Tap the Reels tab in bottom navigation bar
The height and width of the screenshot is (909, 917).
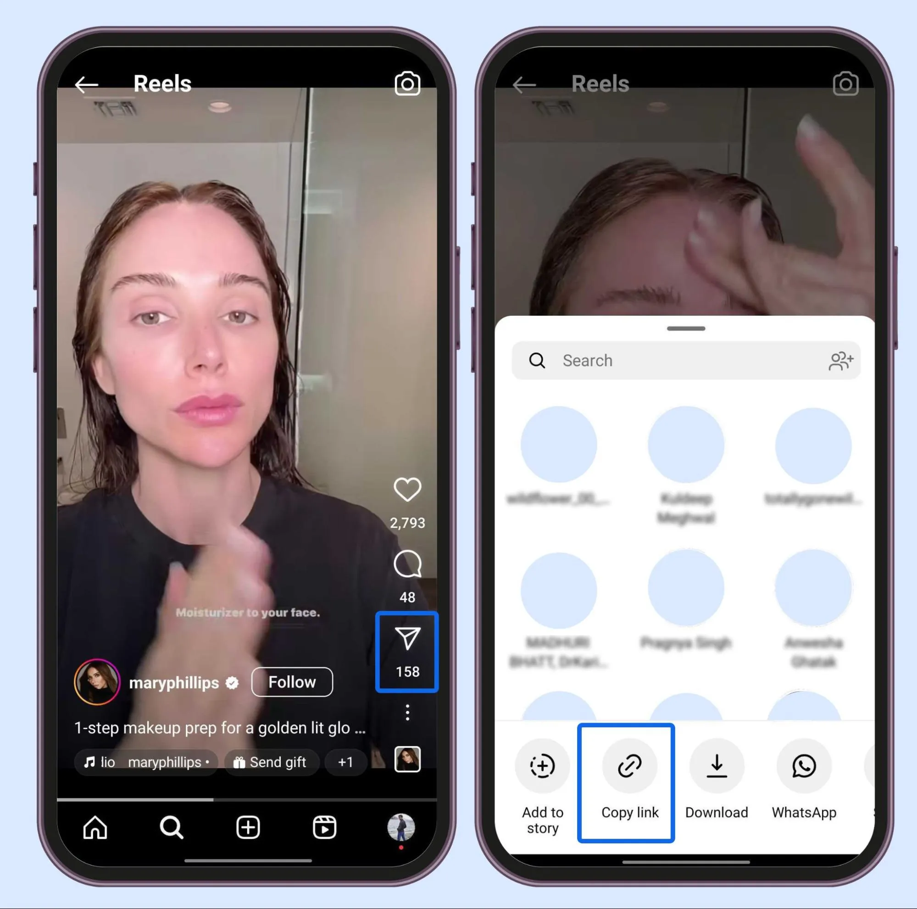click(x=326, y=827)
